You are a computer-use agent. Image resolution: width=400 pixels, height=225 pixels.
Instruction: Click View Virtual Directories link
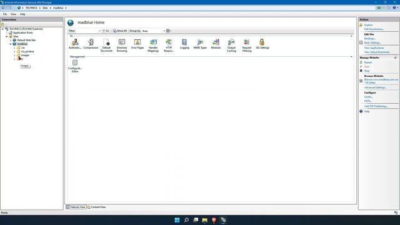[x=377, y=52]
